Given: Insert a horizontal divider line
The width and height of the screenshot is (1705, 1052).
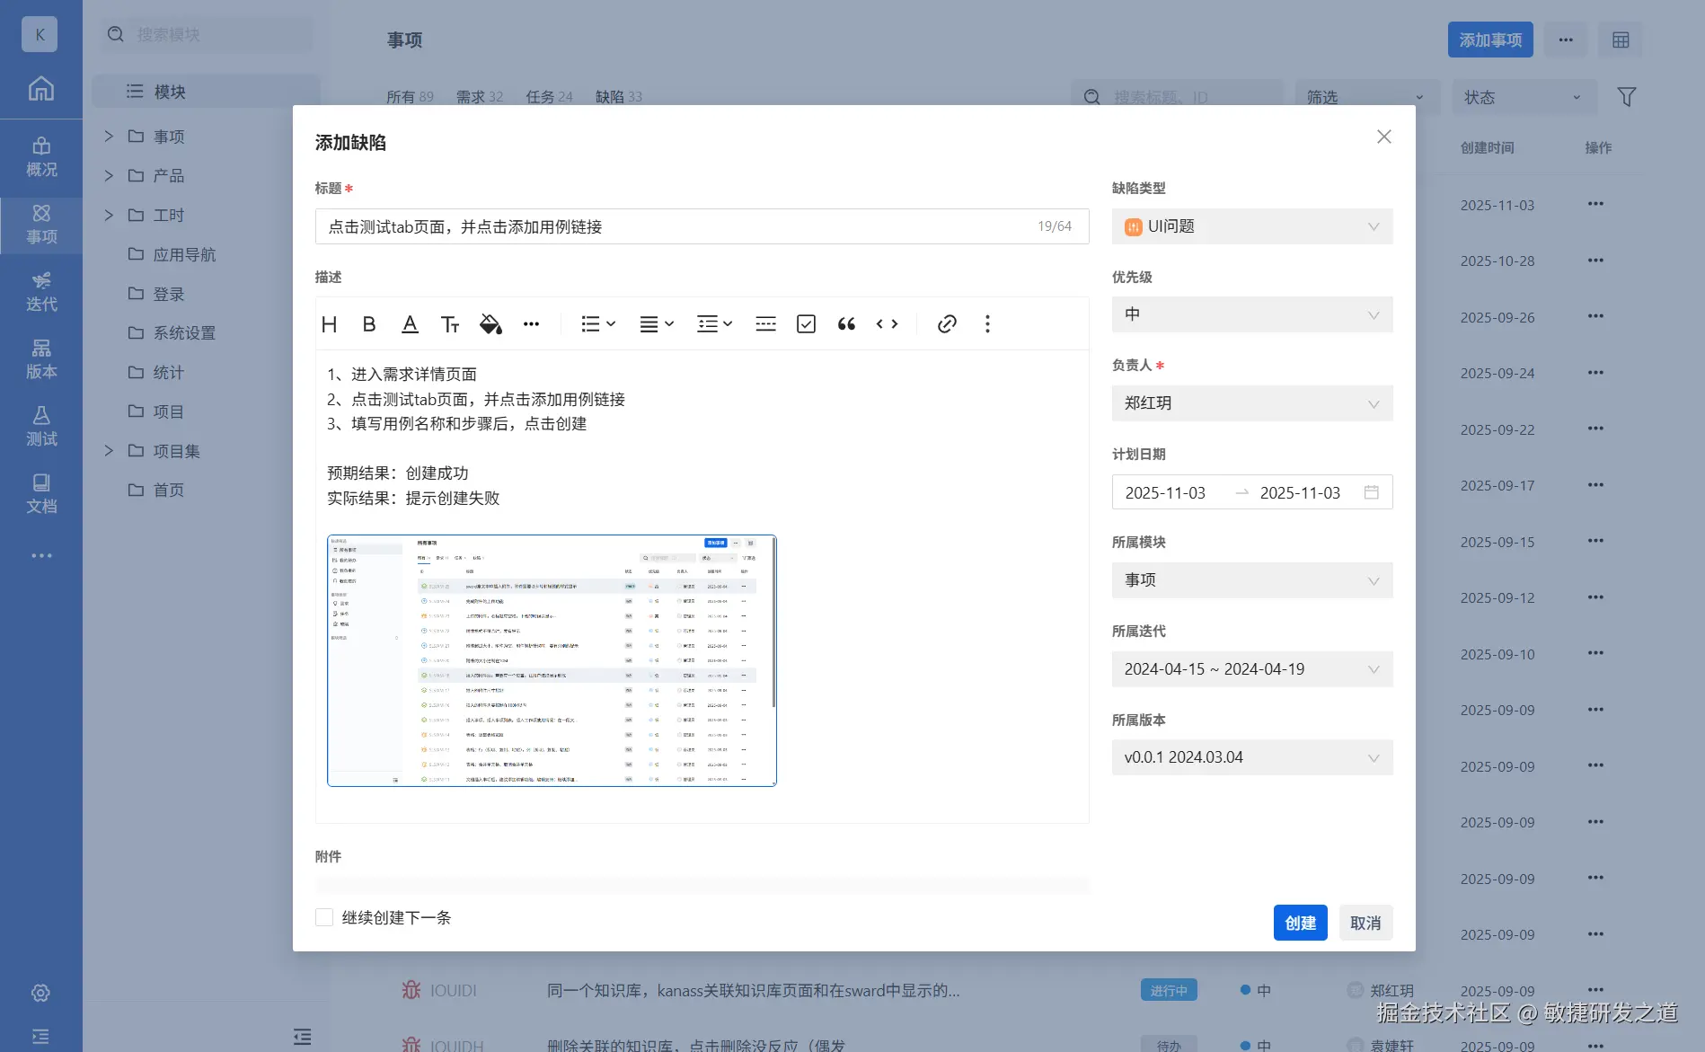Looking at the screenshot, I should [766, 324].
